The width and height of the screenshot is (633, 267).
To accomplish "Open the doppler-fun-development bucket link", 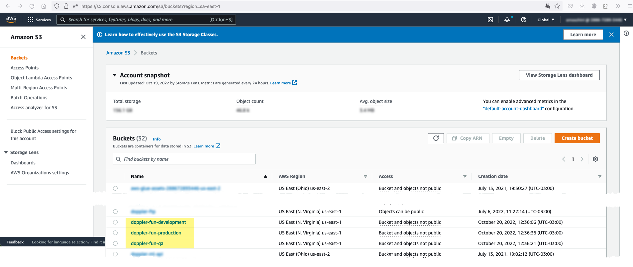I will click(158, 222).
